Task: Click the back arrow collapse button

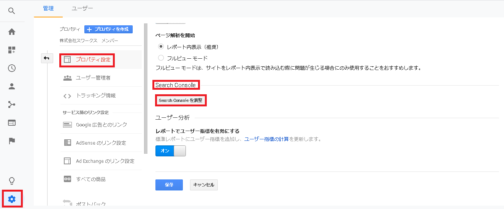Action: coord(47,58)
